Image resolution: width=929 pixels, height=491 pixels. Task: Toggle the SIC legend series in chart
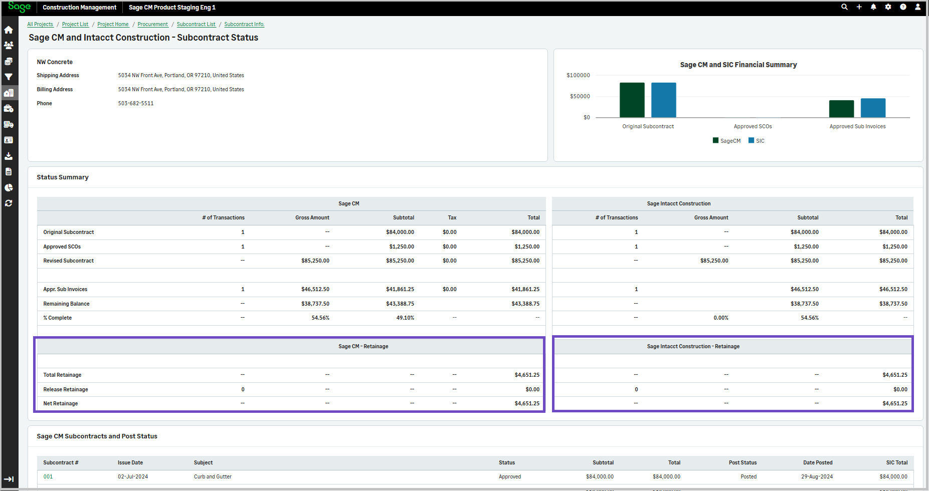click(756, 141)
